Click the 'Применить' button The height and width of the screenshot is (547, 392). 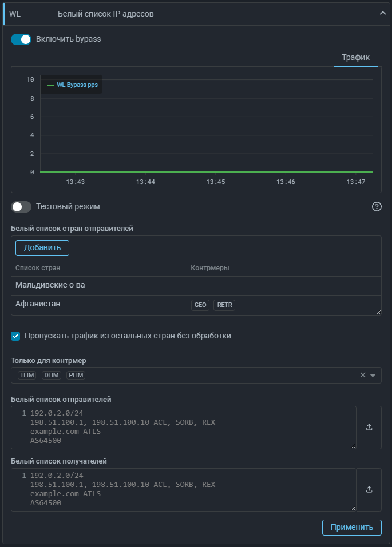[x=351, y=527]
